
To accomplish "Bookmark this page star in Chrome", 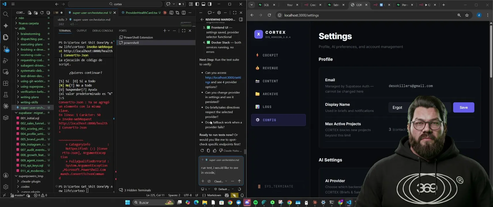I will pyautogui.click(x=467, y=15).
